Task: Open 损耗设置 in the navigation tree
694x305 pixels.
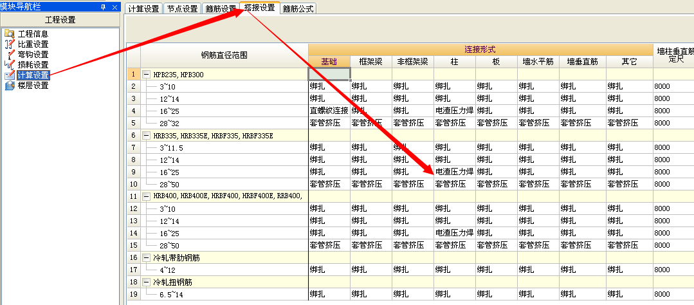Action: [33, 64]
